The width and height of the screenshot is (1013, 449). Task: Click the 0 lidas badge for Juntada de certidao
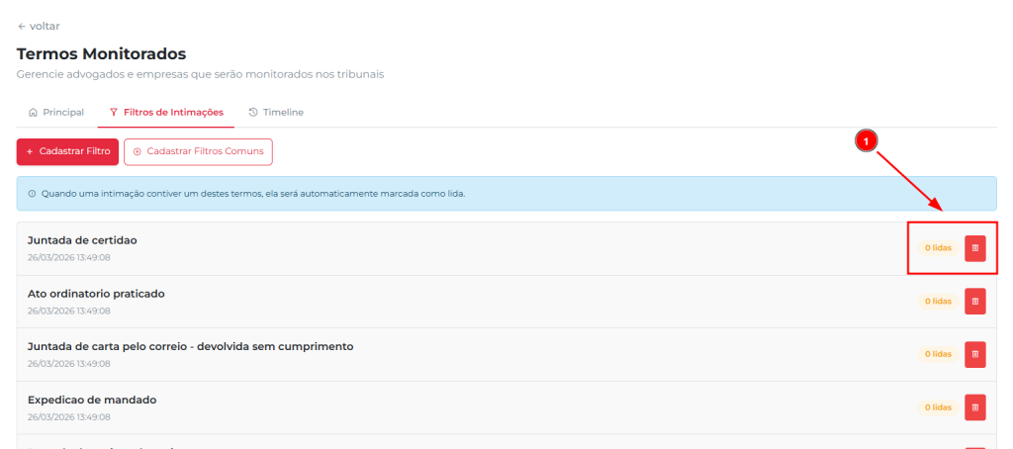tap(937, 248)
